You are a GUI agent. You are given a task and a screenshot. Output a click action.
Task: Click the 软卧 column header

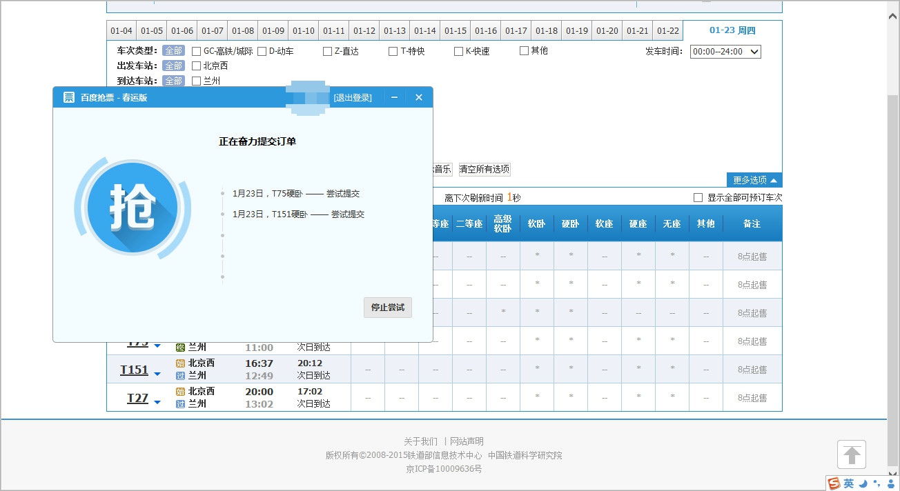click(x=536, y=223)
